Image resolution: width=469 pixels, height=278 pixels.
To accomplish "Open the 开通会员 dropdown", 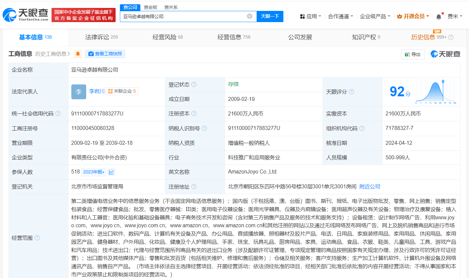I will [x=413, y=16].
